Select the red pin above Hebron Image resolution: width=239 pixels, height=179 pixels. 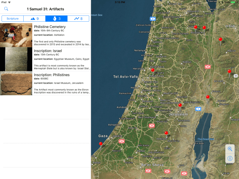[x=166, y=133]
